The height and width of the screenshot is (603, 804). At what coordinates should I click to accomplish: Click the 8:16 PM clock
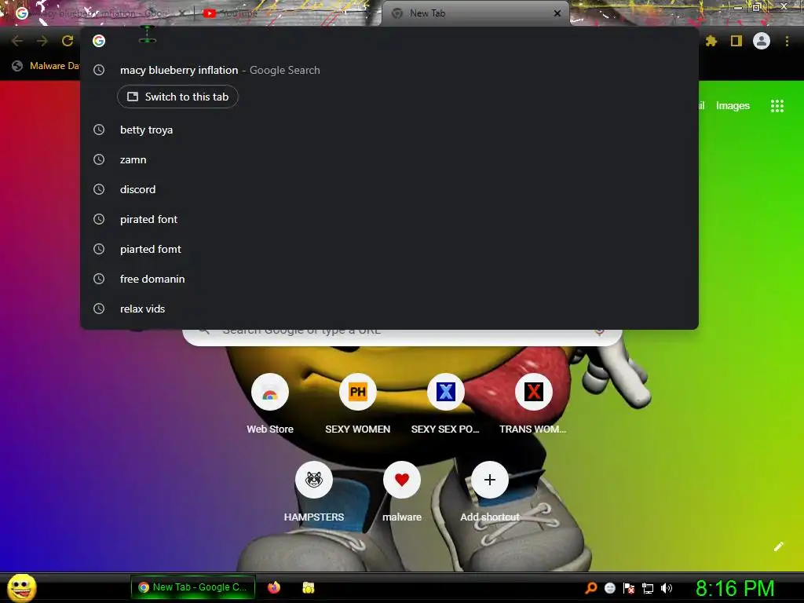point(735,588)
